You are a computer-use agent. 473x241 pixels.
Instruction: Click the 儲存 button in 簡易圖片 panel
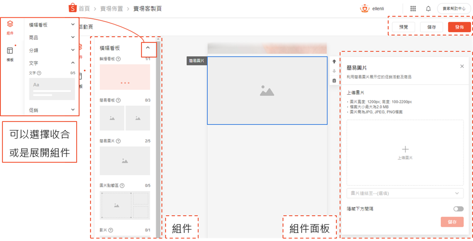[x=452, y=222]
